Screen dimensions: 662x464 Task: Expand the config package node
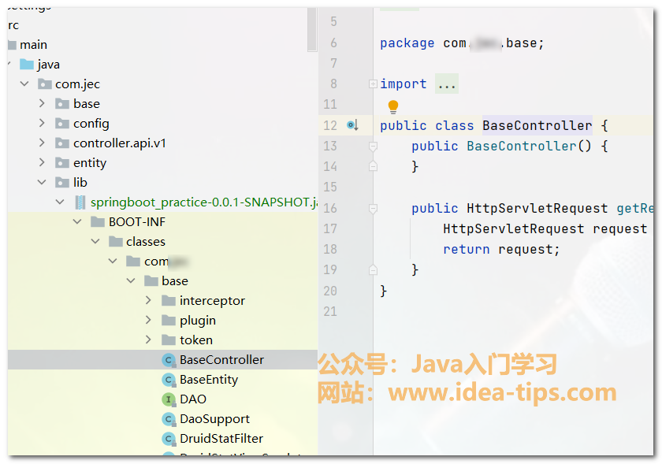42,123
